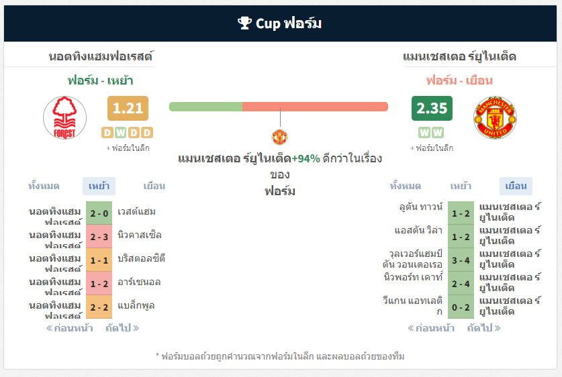
Task: Select ทั้งหมด tab under Nottingham Forest
Action: click(44, 186)
